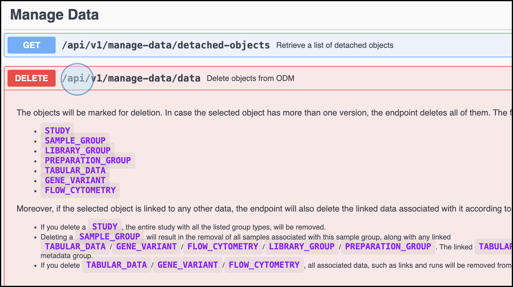Click the 'Delete objects from ODM' summary
Screen dimensions: 513x287
tap(250, 78)
